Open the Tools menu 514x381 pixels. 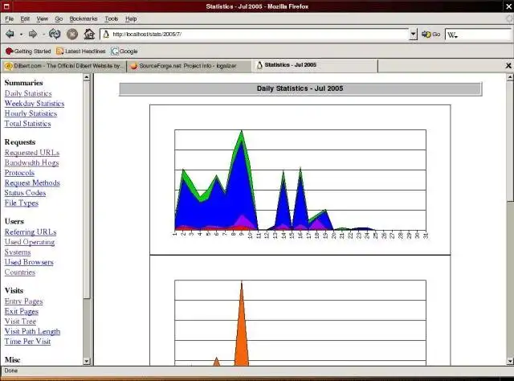[x=111, y=18]
